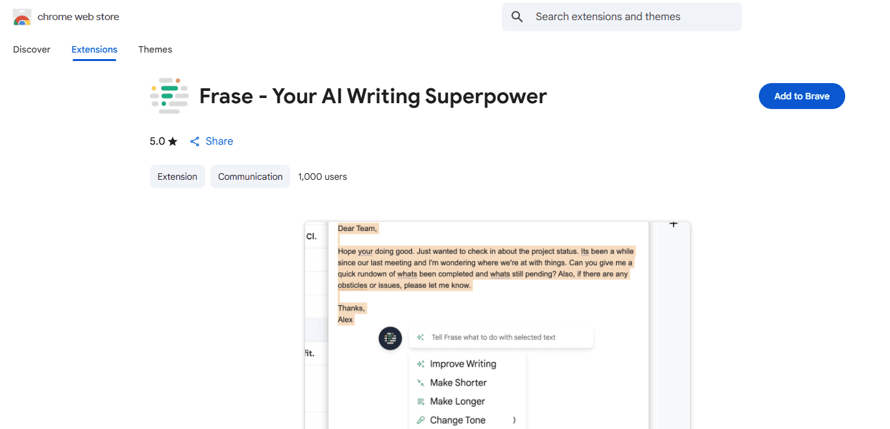Select the round Frase assistant icon in screenshot
The width and height of the screenshot is (890, 429).
390,338
